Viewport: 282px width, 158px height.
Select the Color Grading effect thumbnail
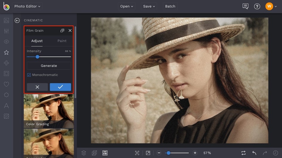click(49, 111)
